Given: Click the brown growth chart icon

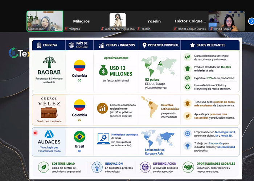Looking at the screenshot, I should pyautogui.click(x=102, y=108).
